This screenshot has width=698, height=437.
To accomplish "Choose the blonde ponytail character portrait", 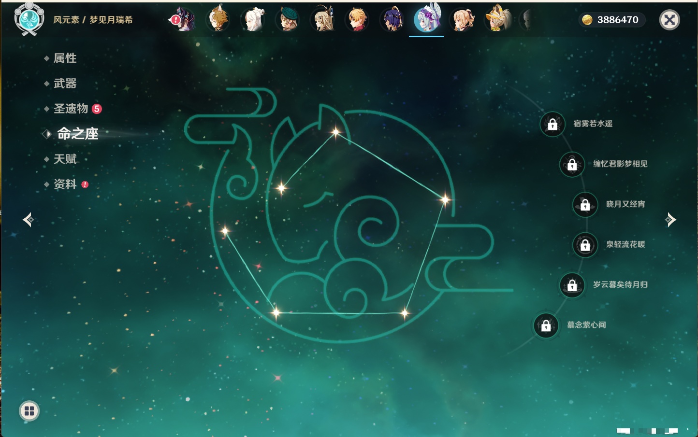I will coord(462,20).
